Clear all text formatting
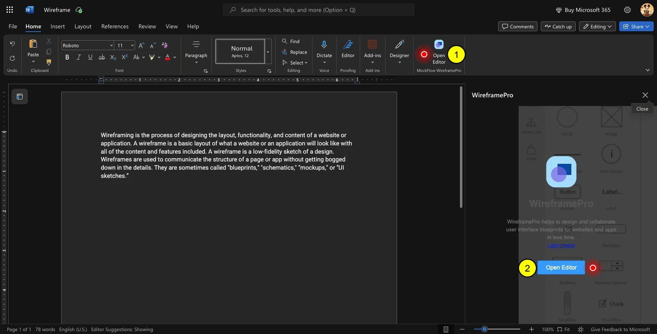 [165, 45]
